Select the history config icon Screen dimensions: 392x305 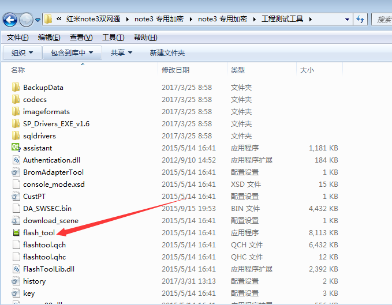(x=16, y=281)
